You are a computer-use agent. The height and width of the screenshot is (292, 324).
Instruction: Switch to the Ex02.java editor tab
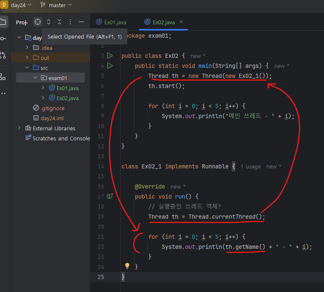tap(163, 22)
